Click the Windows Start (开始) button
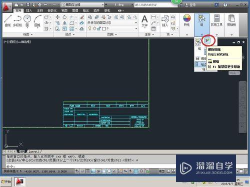 click(6, 182)
